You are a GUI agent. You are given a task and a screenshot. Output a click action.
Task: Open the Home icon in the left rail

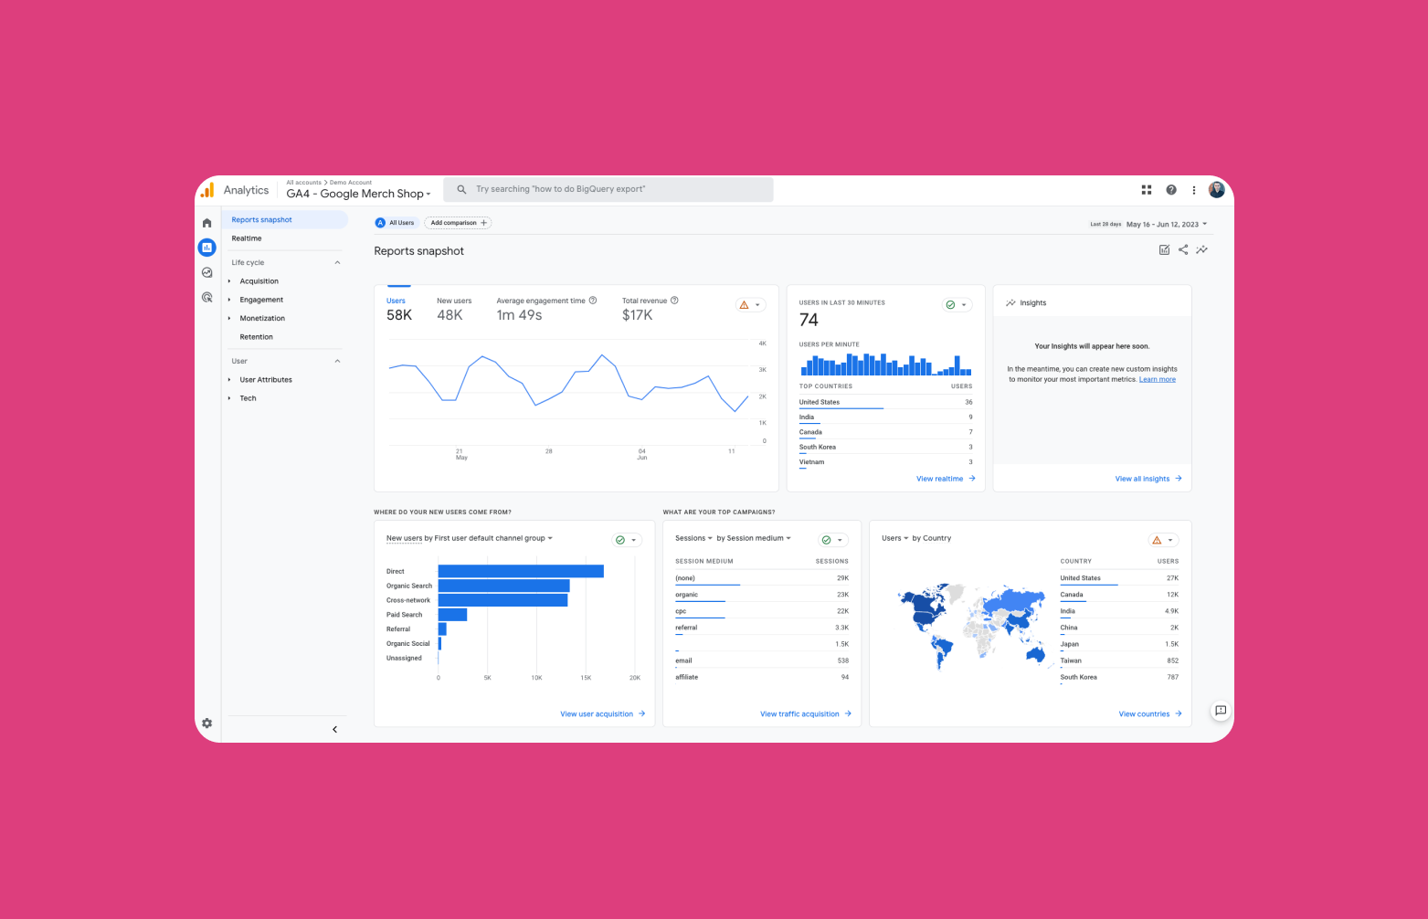(206, 222)
